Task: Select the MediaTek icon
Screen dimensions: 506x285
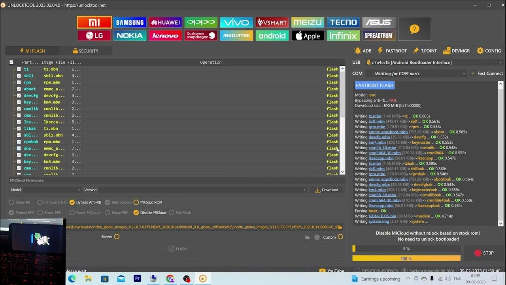Action: [236, 36]
